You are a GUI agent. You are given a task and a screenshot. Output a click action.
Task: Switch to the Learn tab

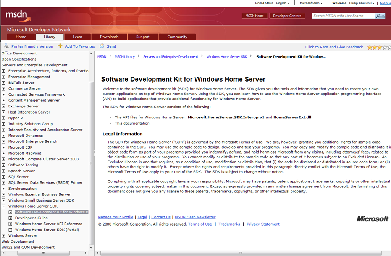pos(78,37)
